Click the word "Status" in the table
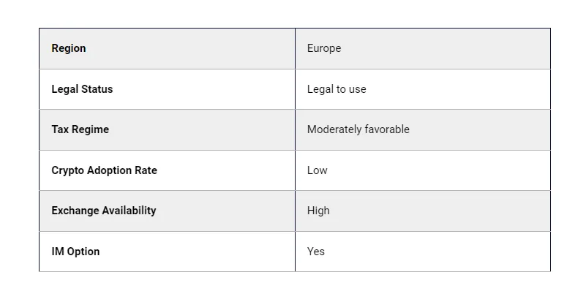The image size is (586, 302). coord(97,89)
